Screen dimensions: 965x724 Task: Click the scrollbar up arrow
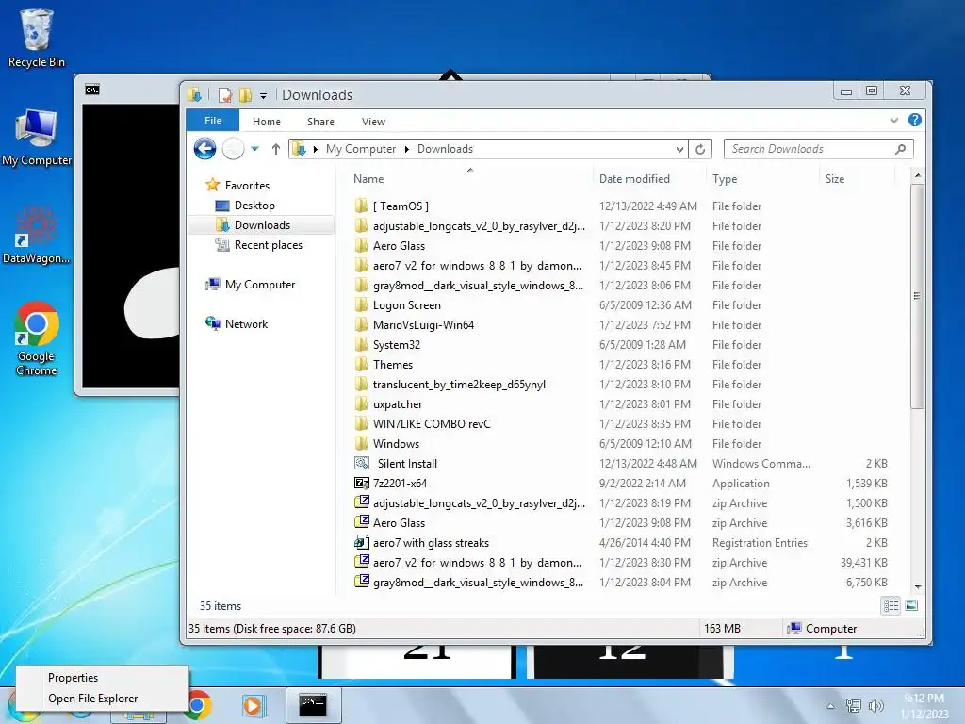pos(918,176)
